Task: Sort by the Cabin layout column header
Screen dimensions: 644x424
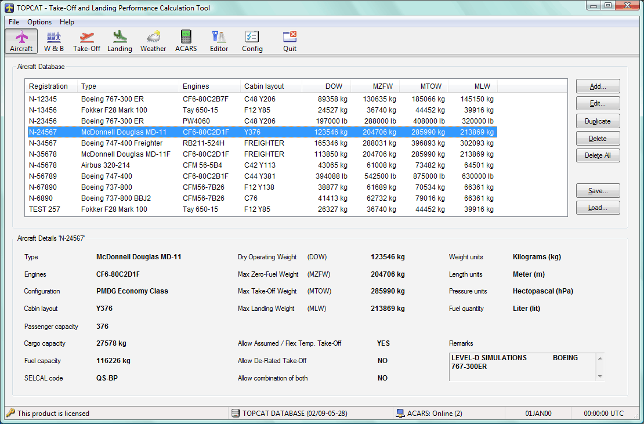Action: [271, 86]
